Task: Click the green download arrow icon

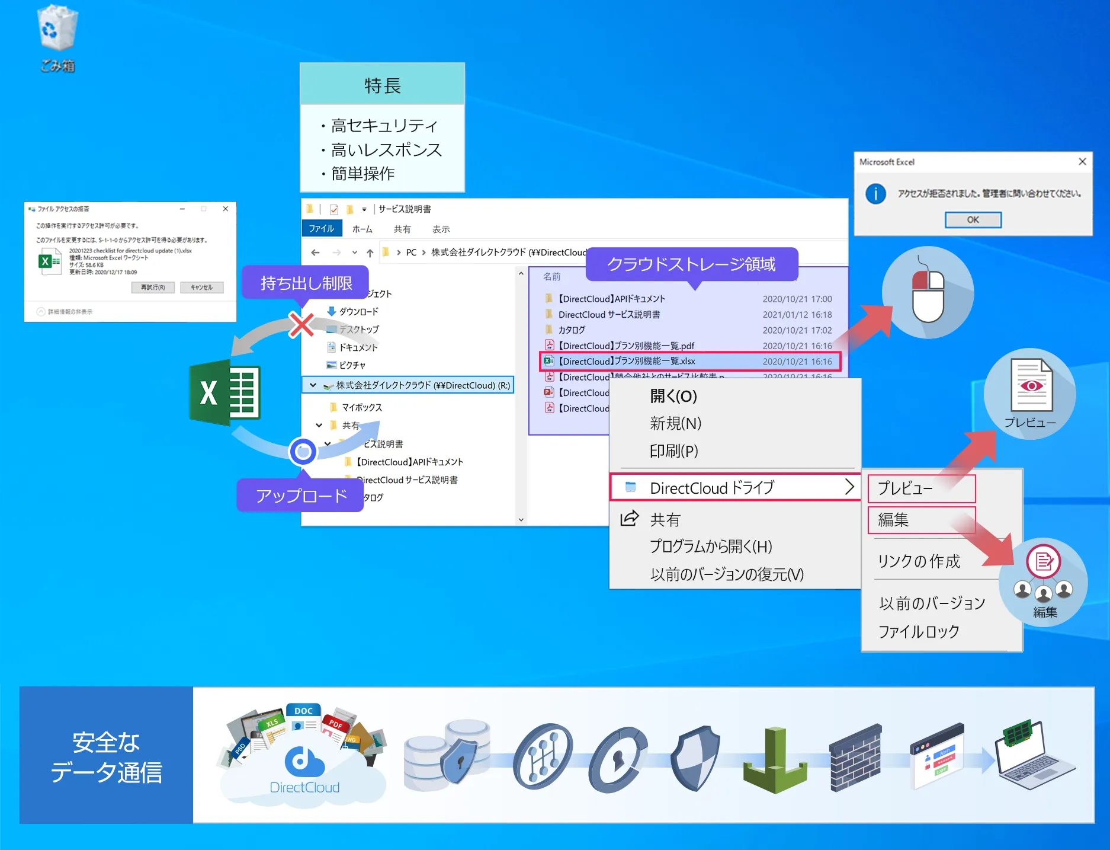Action: (x=775, y=760)
